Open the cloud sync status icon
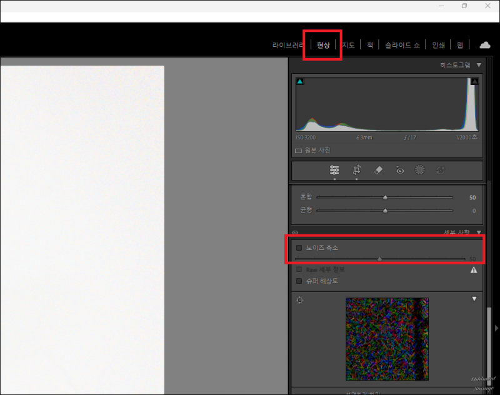 (x=485, y=45)
